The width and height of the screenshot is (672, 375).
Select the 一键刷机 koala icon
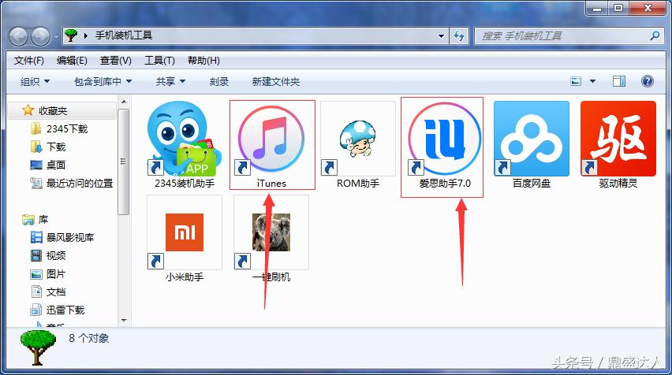(x=271, y=232)
